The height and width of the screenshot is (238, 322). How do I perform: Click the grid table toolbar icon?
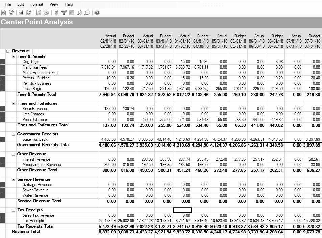click(x=87, y=13)
